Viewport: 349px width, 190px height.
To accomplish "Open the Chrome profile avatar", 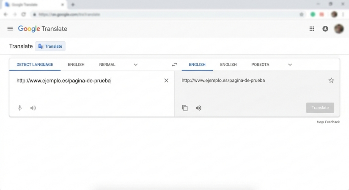I will [x=334, y=14].
